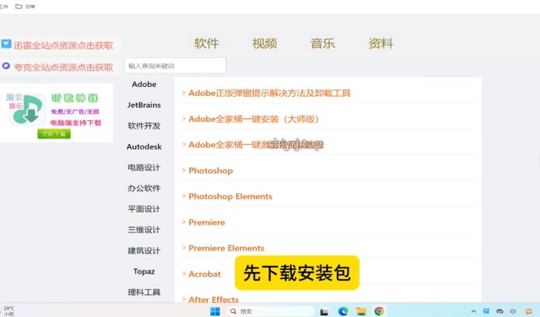Open the 日常 bookmark folder
Screen dimensions: 540x317
tap(26, 6)
